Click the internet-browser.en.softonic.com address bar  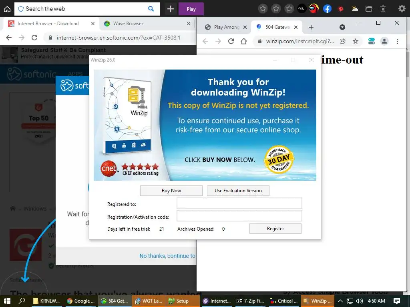tap(119, 38)
